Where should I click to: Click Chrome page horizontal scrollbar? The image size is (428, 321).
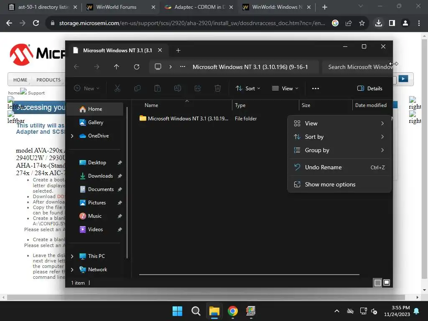(x=206, y=297)
